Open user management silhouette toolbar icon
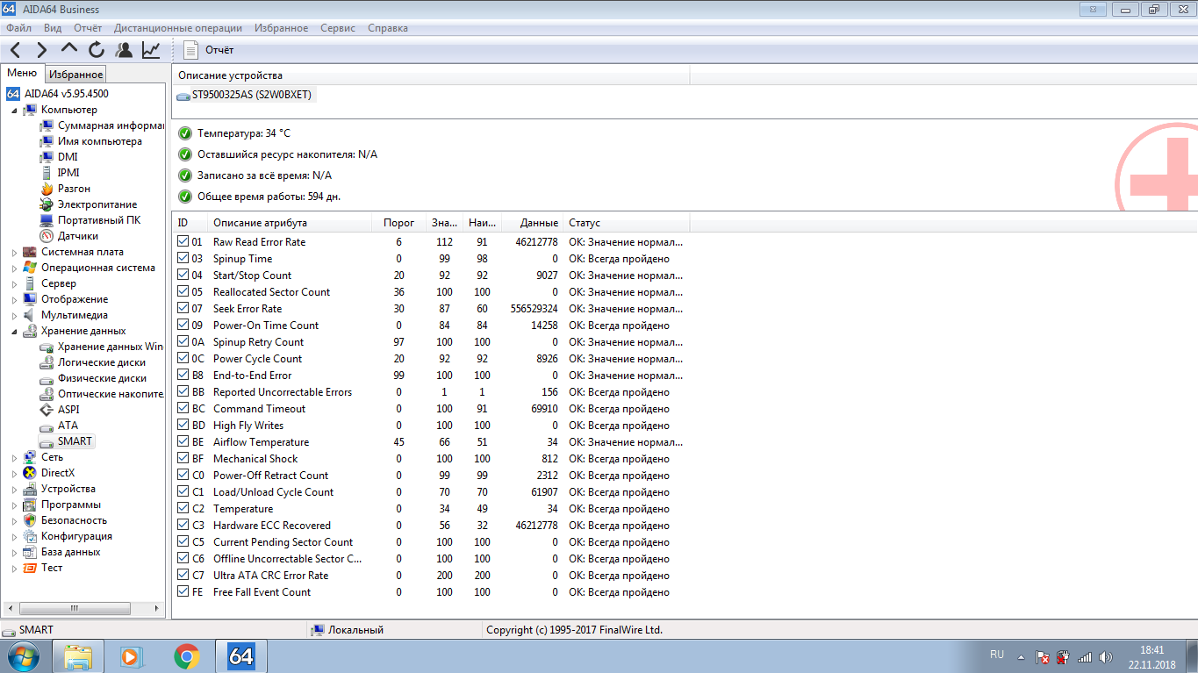The width and height of the screenshot is (1198, 673). click(124, 50)
